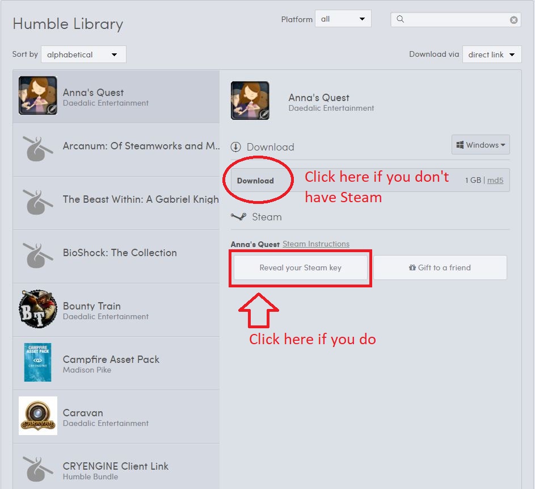Image resolution: width=535 pixels, height=489 pixels.
Task: Expand the Windows platform selector
Action: (x=481, y=144)
